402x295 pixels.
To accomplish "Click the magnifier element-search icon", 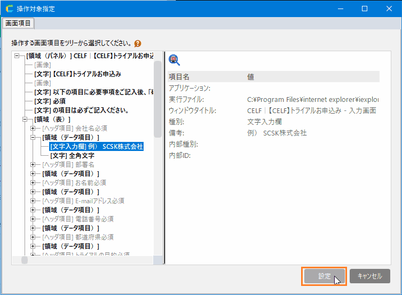I will [x=174, y=59].
